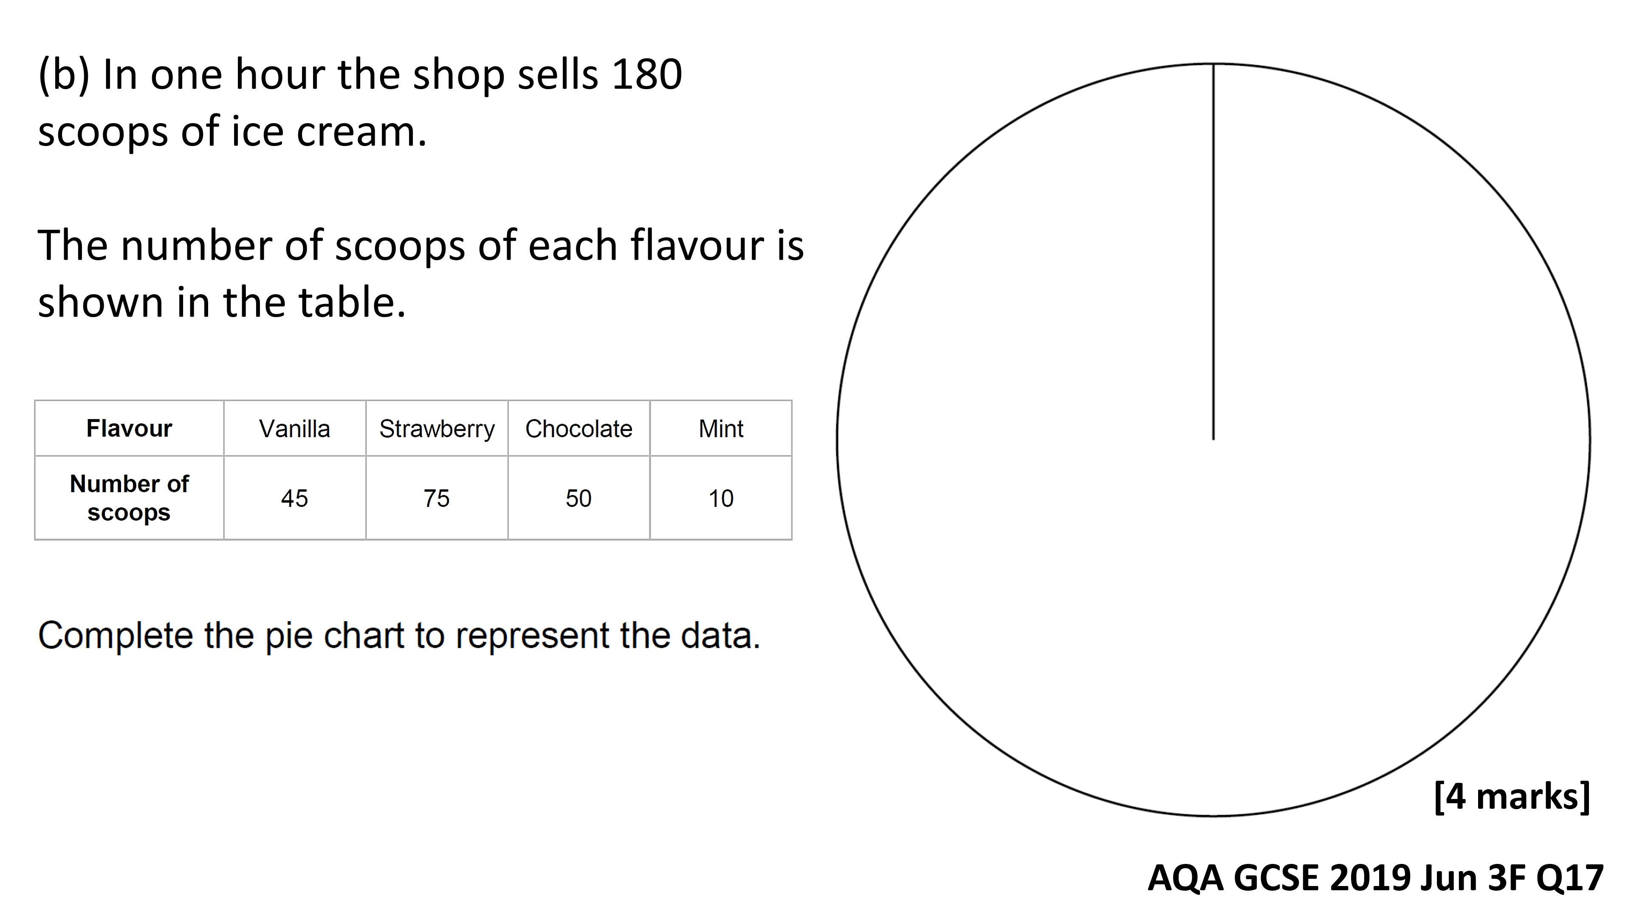
Task: Click the AQA GCSE 2019 Jun 3F Q17 reference
Action: coord(1375,878)
